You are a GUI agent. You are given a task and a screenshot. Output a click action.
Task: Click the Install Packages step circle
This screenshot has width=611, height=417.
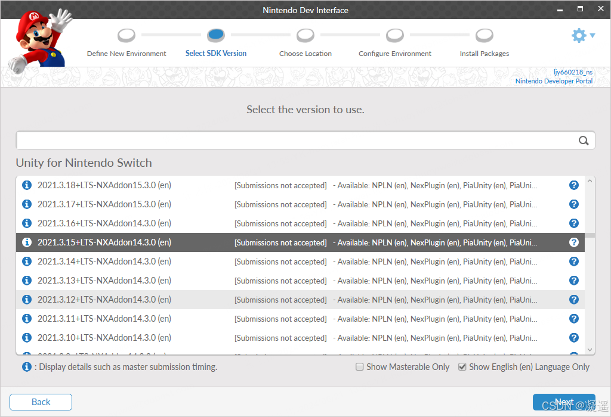tap(484, 35)
